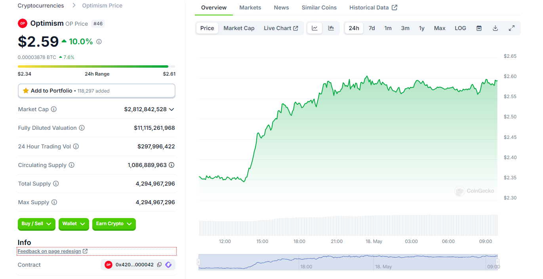Screen dimensions: 543x279
Task: Click the info icon beside 24 Hour Trading Vol
Action: tap(76, 146)
